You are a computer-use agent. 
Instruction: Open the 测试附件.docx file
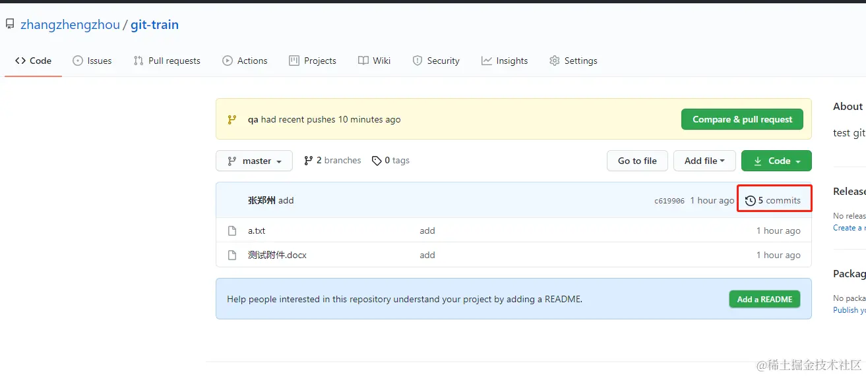click(277, 255)
